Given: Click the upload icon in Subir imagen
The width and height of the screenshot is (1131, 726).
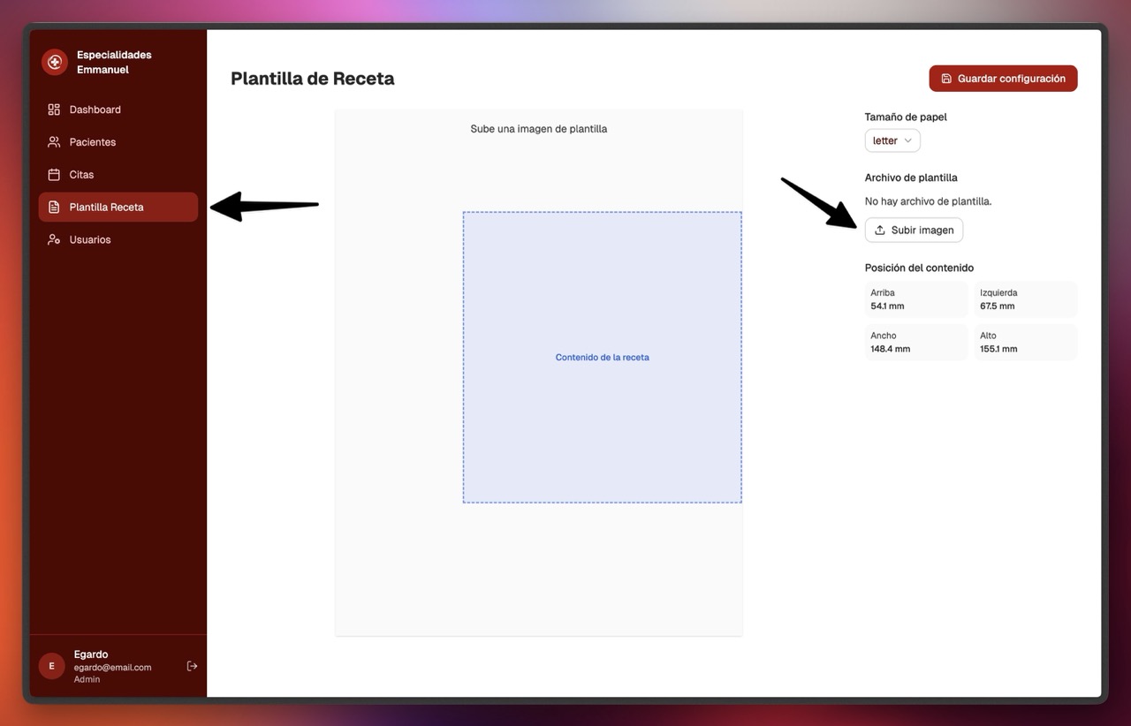Looking at the screenshot, I should [880, 231].
